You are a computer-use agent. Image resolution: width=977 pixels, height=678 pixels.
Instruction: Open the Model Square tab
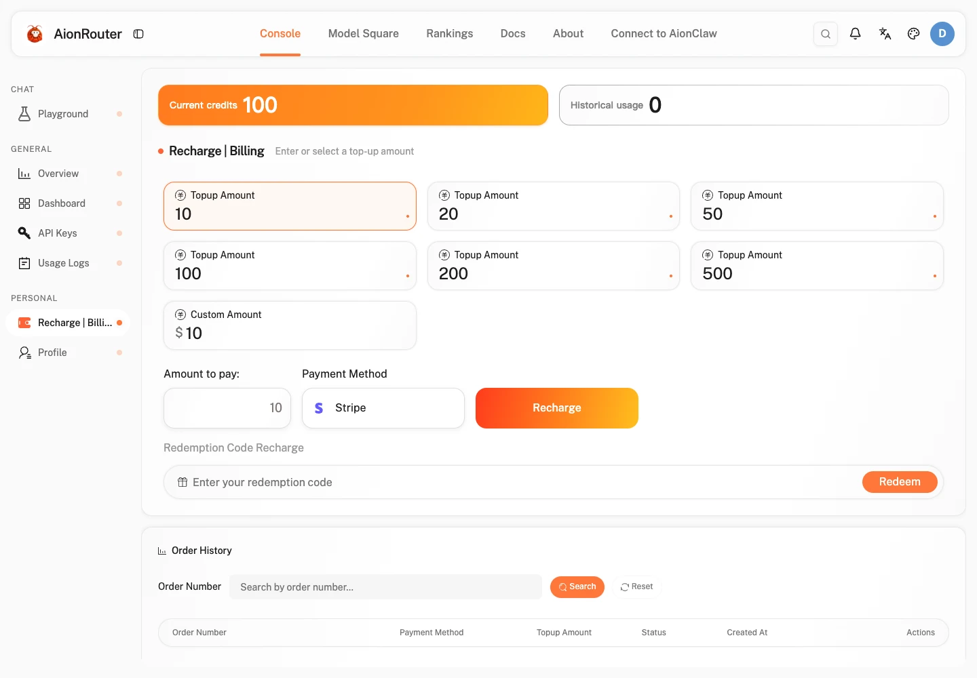[x=364, y=34]
